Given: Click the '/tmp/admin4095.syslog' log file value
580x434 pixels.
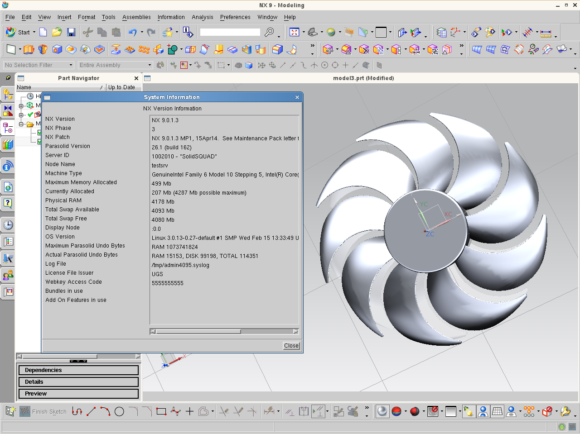Looking at the screenshot, I should [x=180, y=265].
